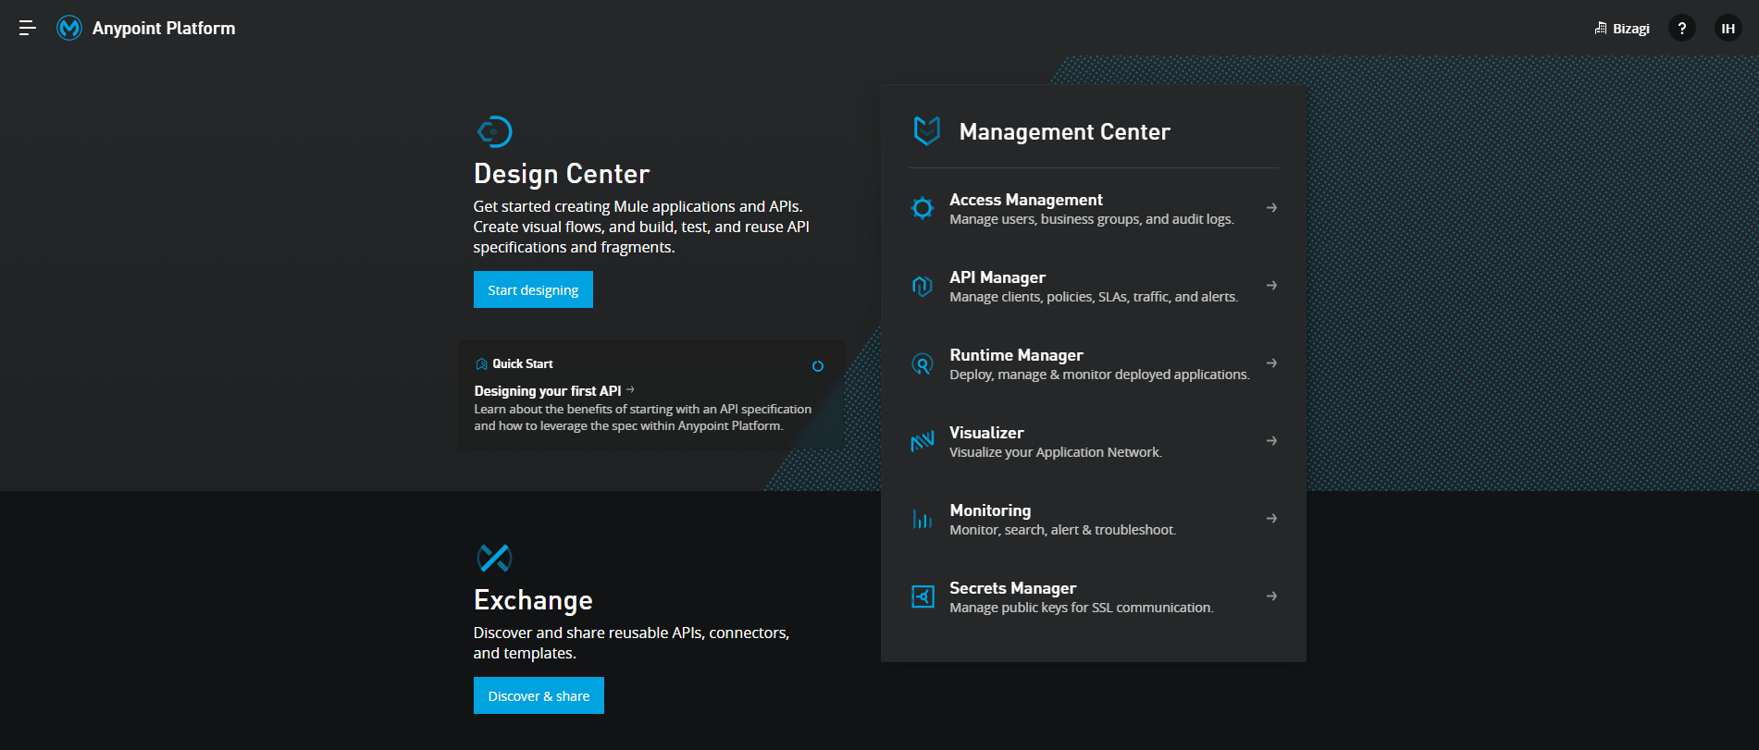Open Designing your first API link

[548, 391]
